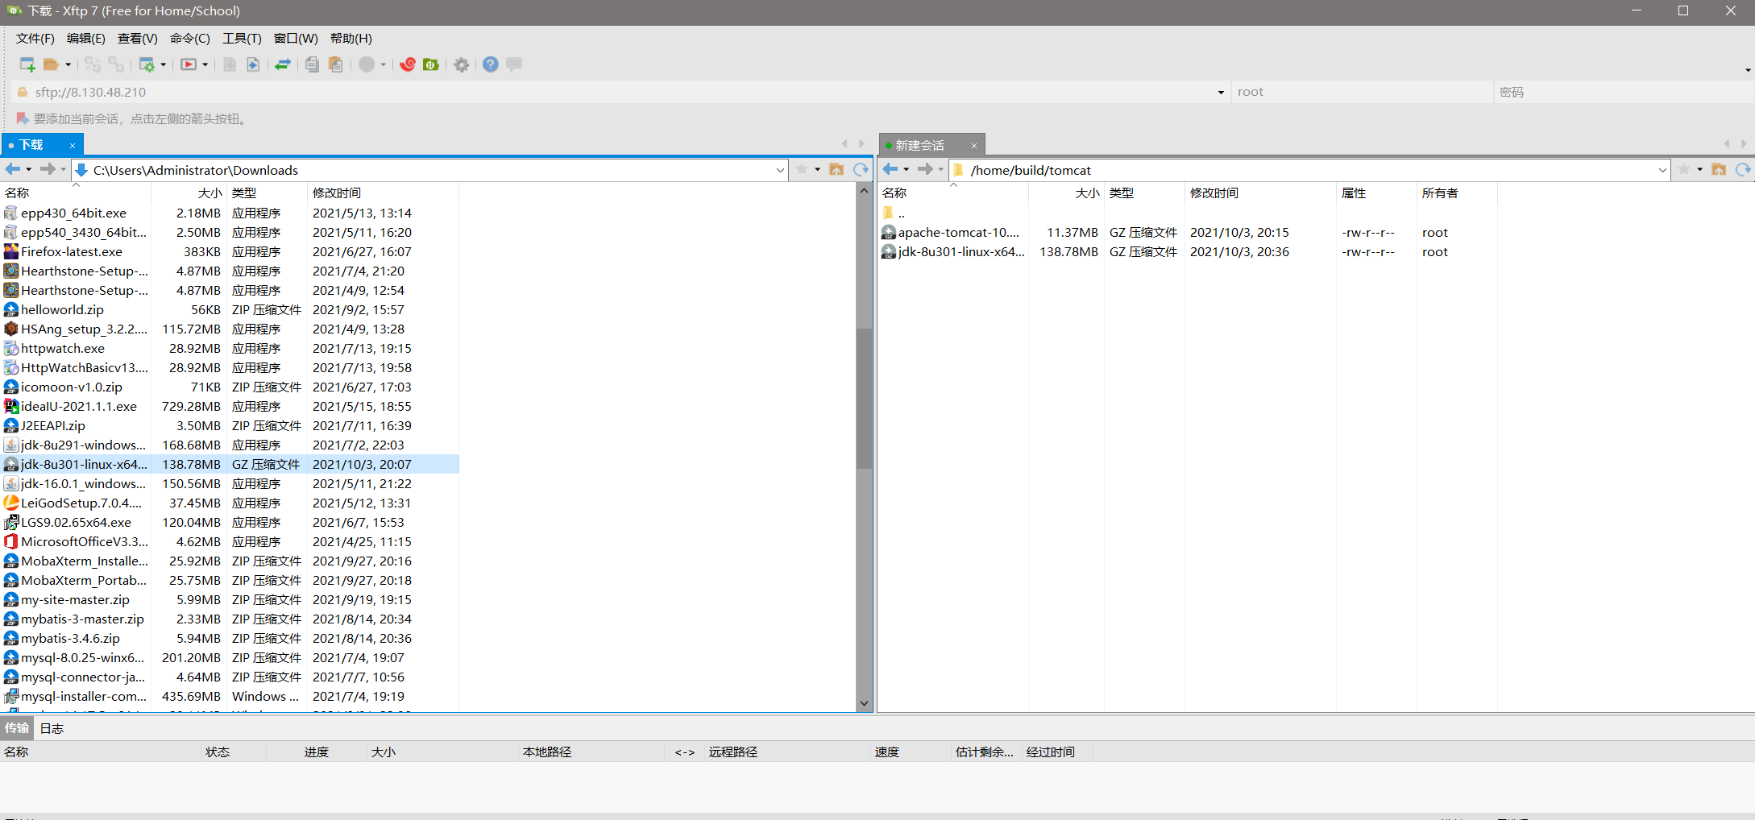Image resolution: width=1755 pixels, height=820 pixels.
Task: Open the sessions folder icon
Action: (x=52, y=64)
